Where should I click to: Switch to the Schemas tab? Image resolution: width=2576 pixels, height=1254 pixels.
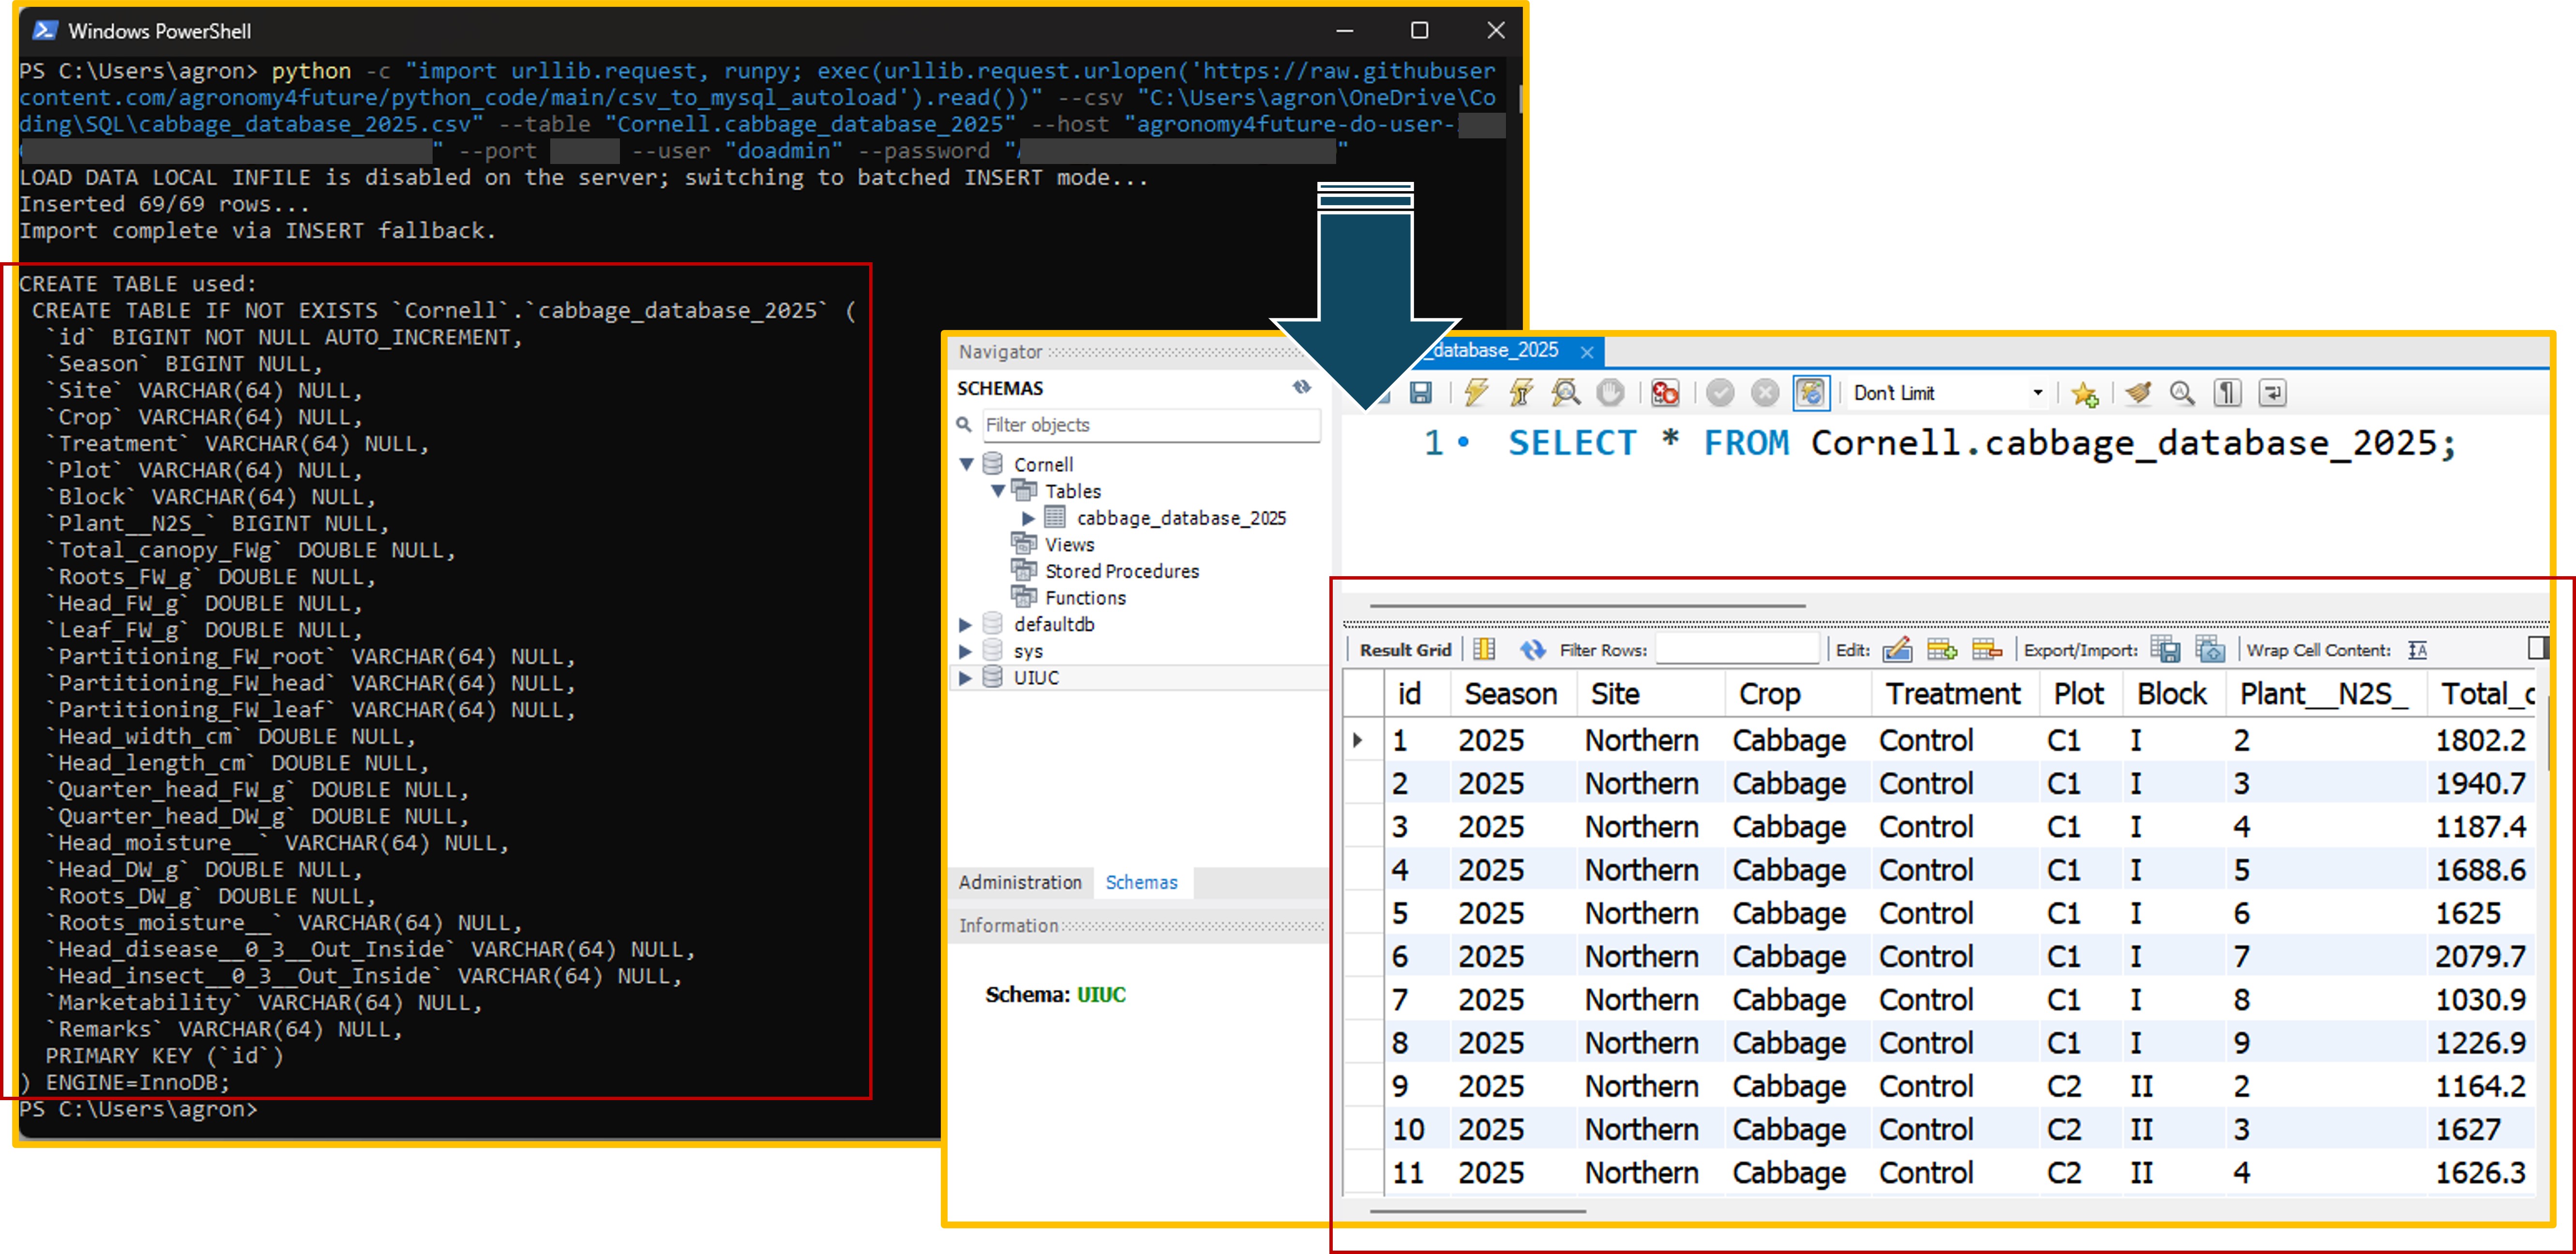tap(1141, 882)
